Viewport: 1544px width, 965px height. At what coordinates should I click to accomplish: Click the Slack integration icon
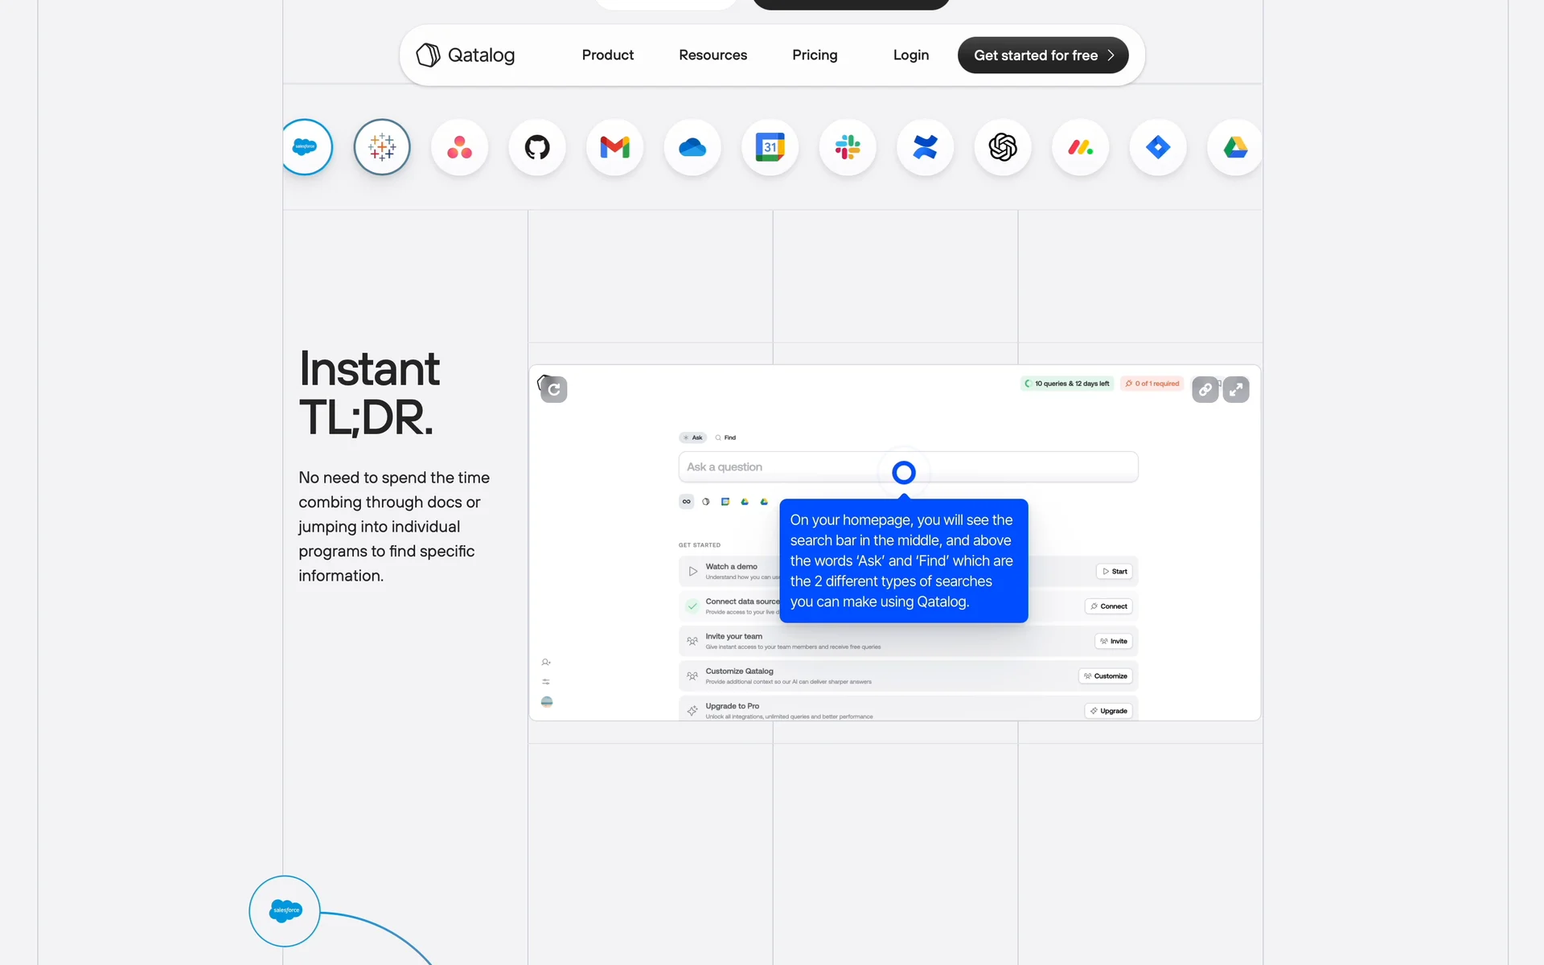click(x=848, y=147)
